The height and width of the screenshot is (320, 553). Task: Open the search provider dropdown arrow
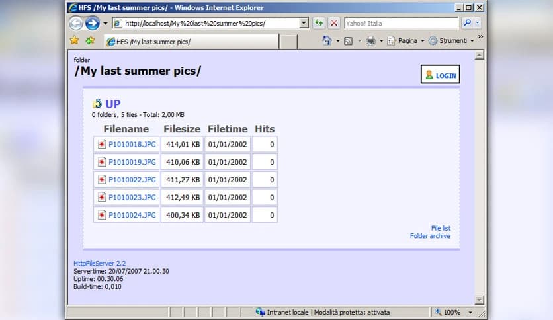pos(478,23)
